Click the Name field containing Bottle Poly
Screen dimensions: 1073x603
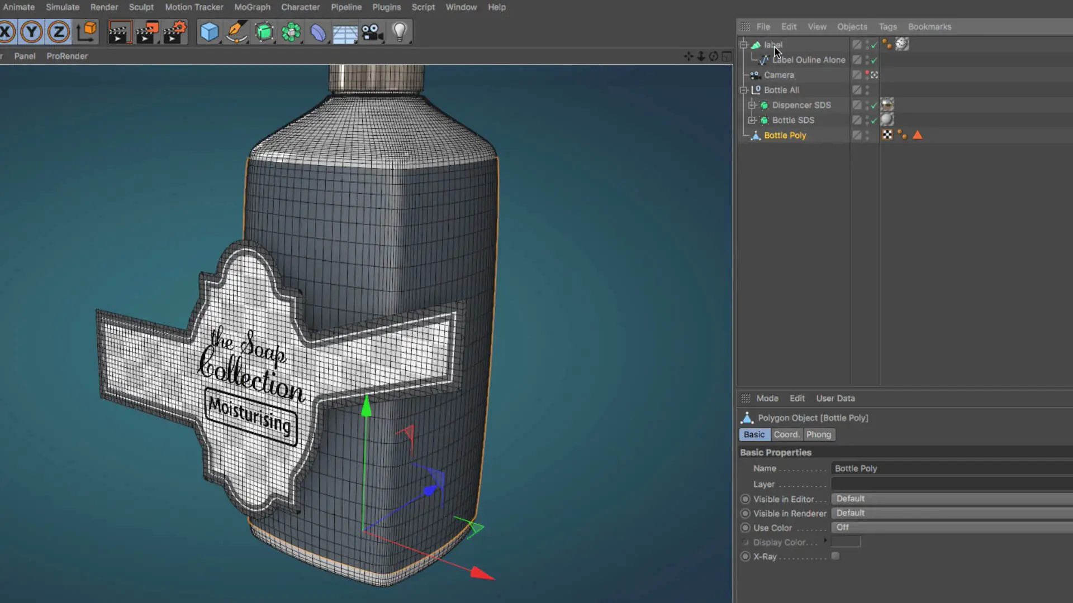952,468
